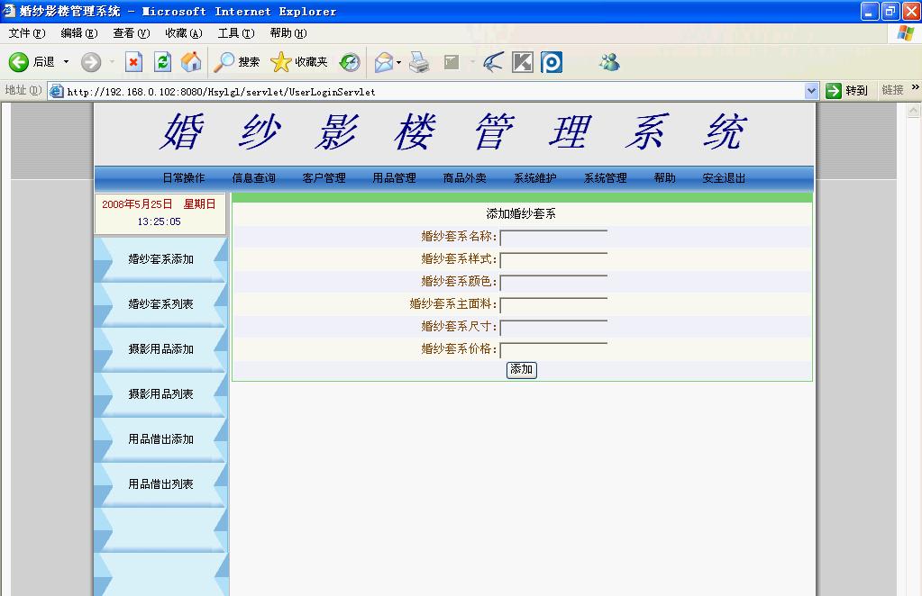Image resolution: width=922 pixels, height=596 pixels.
Task: Click the bird-shaped toolbar icon
Action: click(x=493, y=61)
